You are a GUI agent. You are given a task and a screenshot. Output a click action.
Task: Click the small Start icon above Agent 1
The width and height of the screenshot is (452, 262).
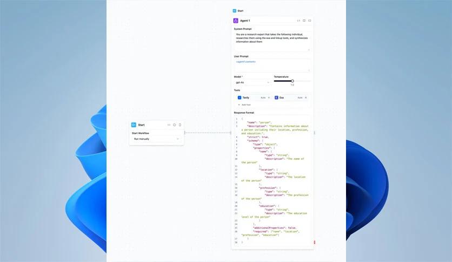click(234, 11)
